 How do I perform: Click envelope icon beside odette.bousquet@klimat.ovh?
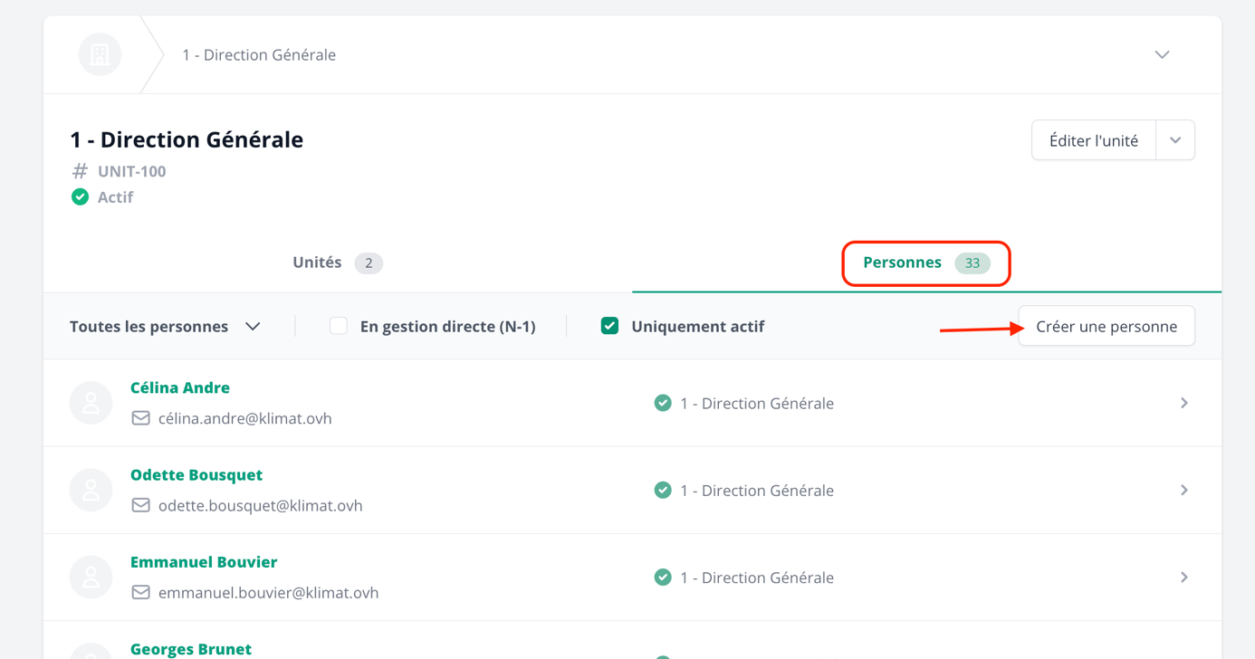click(x=140, y=505)
